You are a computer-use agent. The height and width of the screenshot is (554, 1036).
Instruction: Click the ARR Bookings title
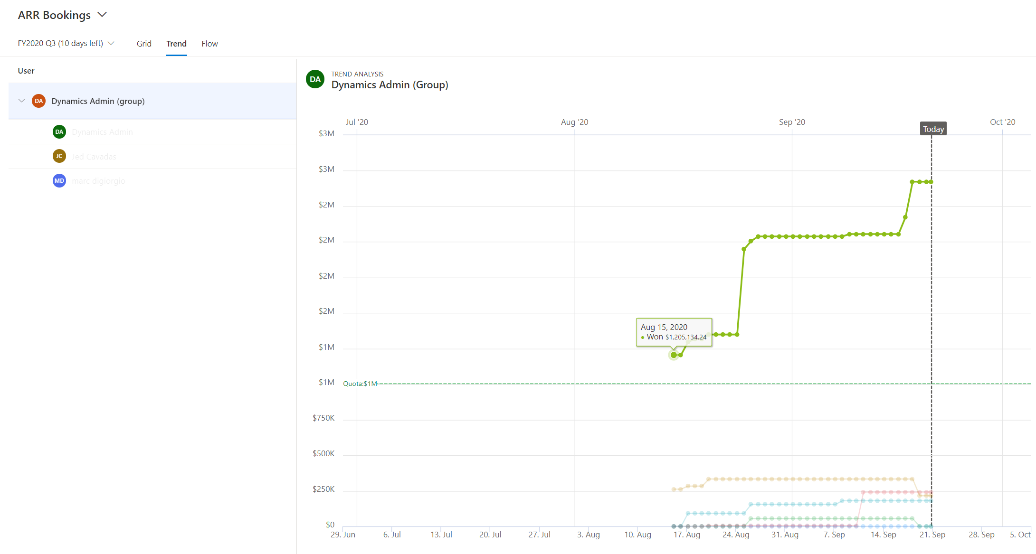(x=54, y=15)
